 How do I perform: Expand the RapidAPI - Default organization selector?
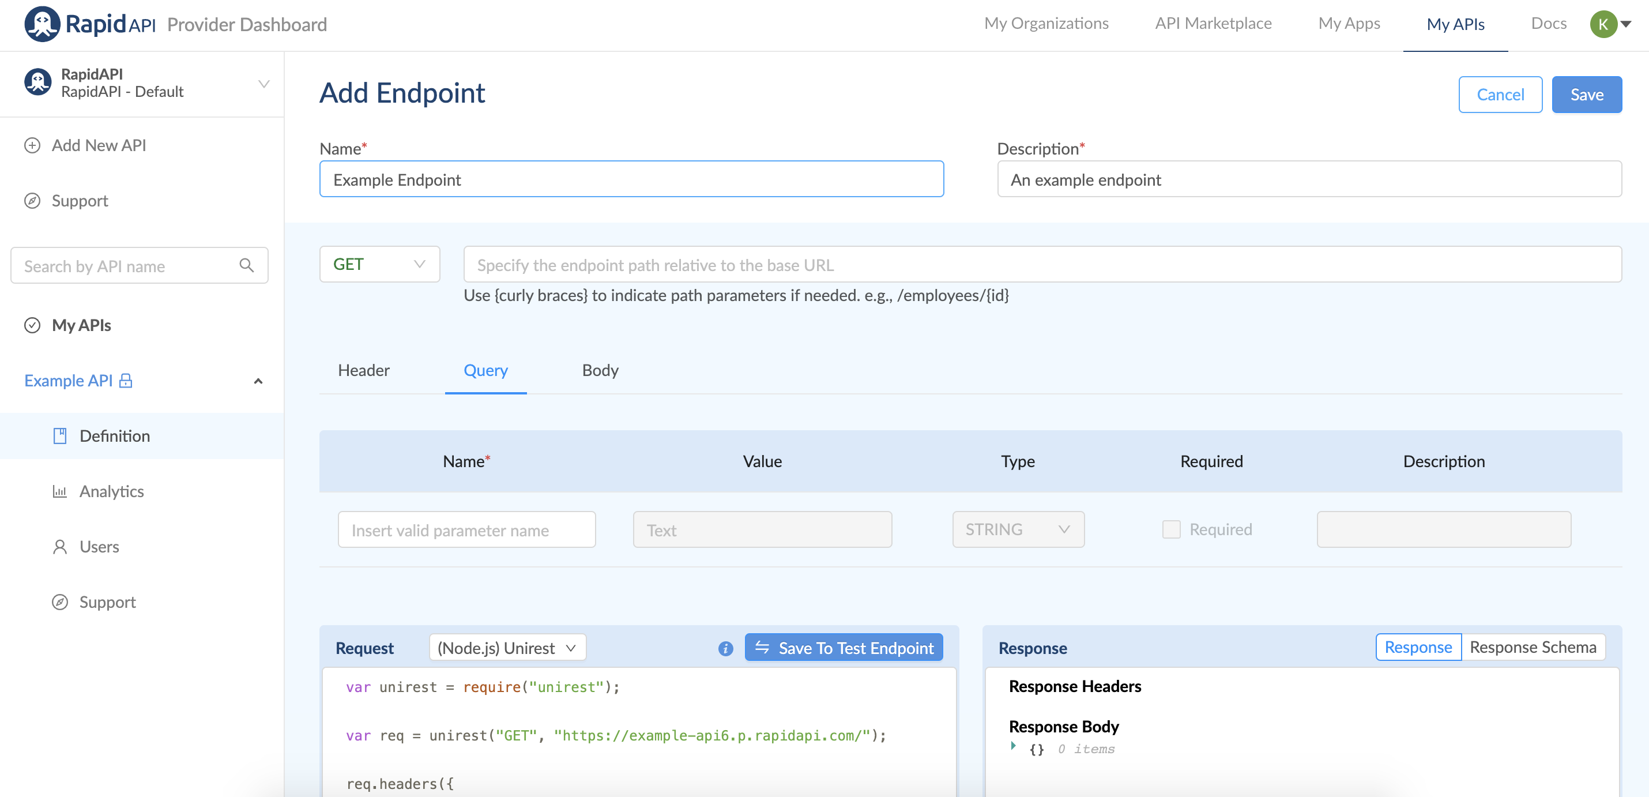(263, 84)
